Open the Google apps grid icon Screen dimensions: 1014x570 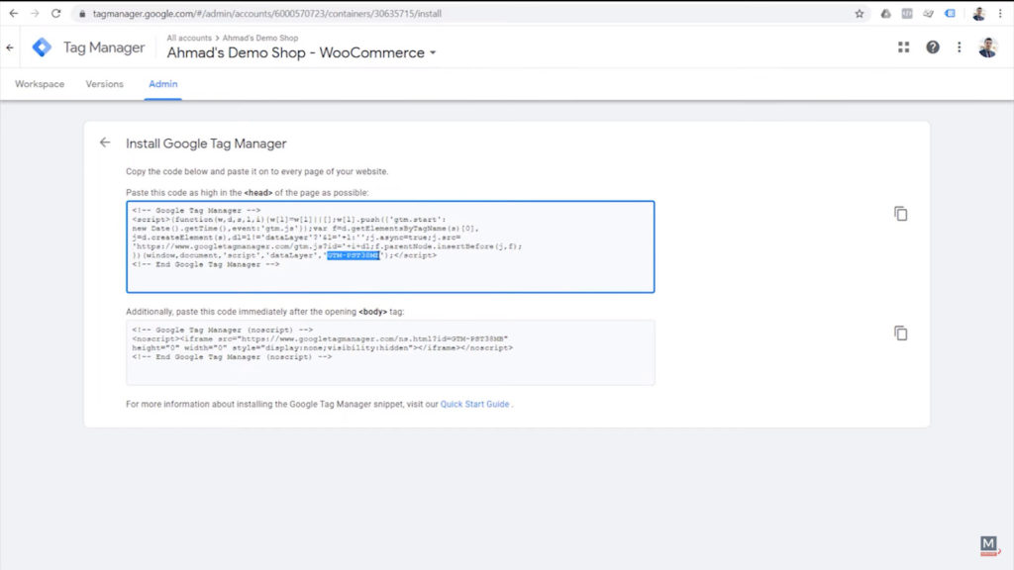pyautogui.click(x=903, y=47)
